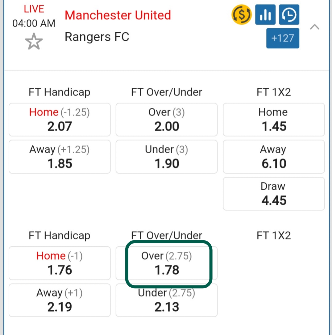Open the match statistics bar chart icon
This screenshot has width=332, height=335.
[x=265, y=14]
